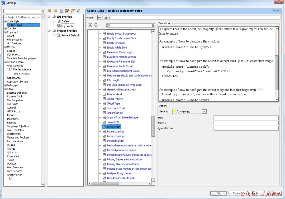This screenshot has width=285, height=199.
Task: Click the Project Default profile icon
Action: pos(59,35)
